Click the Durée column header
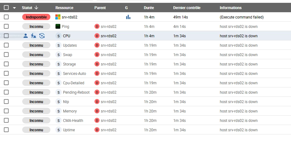Screen dimensions: 291x141 149,8
